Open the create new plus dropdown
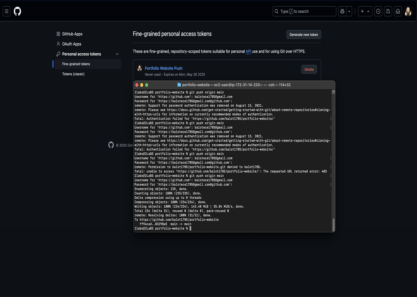The width and height of the screenshot is (417, 297). point(365,11)
